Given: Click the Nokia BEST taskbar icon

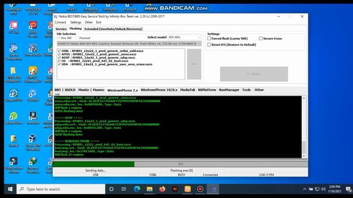Looking at the screenshot, I should (x=213, y=189).
